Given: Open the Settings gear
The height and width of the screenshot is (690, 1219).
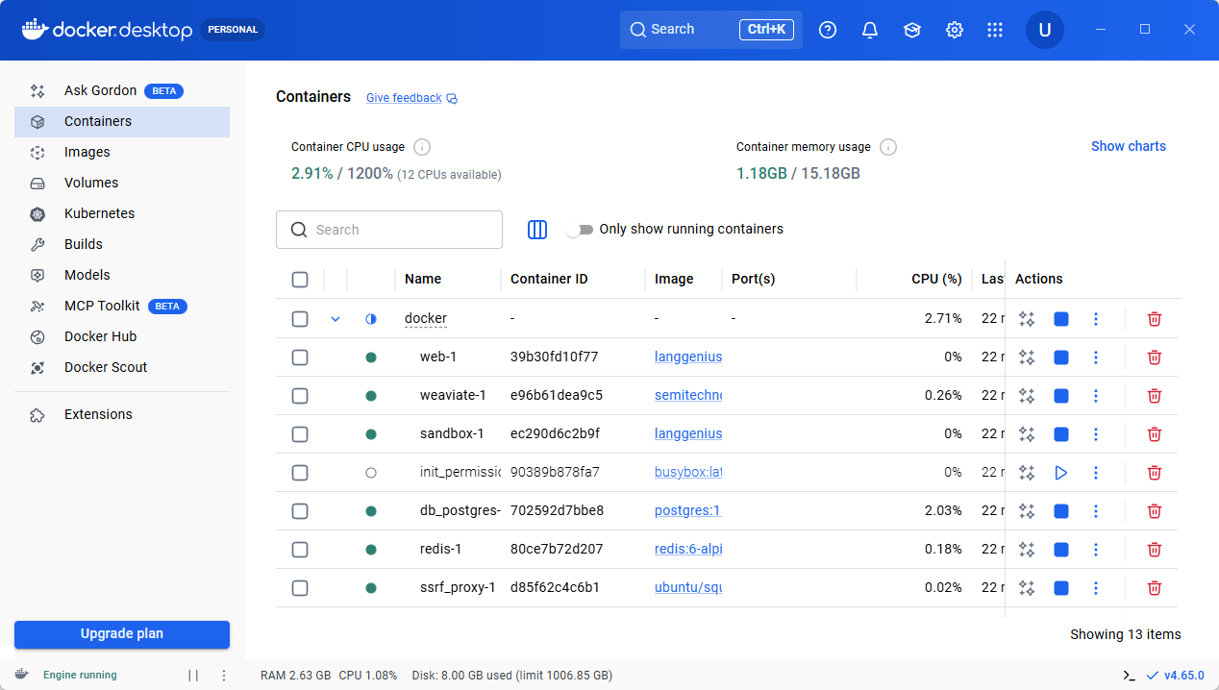Looking at the screenshot, I should [x=955, y=30].
